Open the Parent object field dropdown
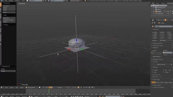The width and height of the screenshot is (173, 97). point(168,53)
